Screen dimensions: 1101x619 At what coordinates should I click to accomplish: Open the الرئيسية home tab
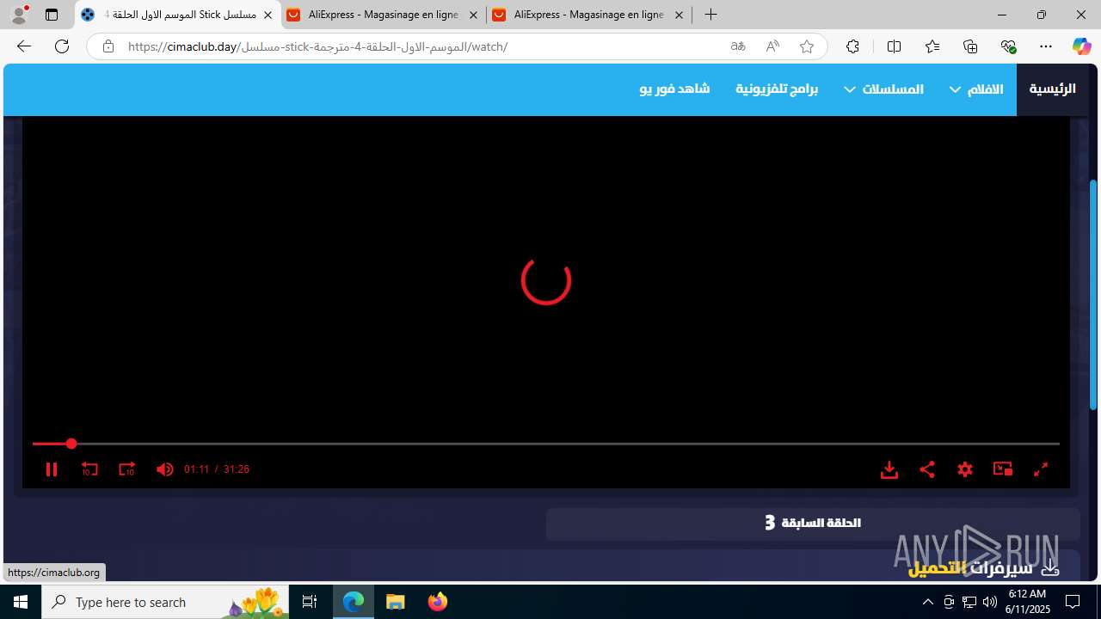click(1053, 89)
